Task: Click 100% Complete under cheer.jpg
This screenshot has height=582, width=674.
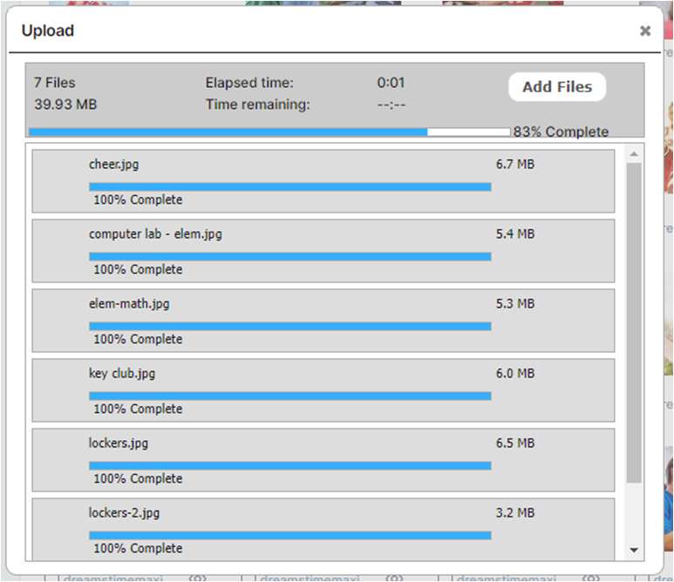Action: [x=138, y=200]
